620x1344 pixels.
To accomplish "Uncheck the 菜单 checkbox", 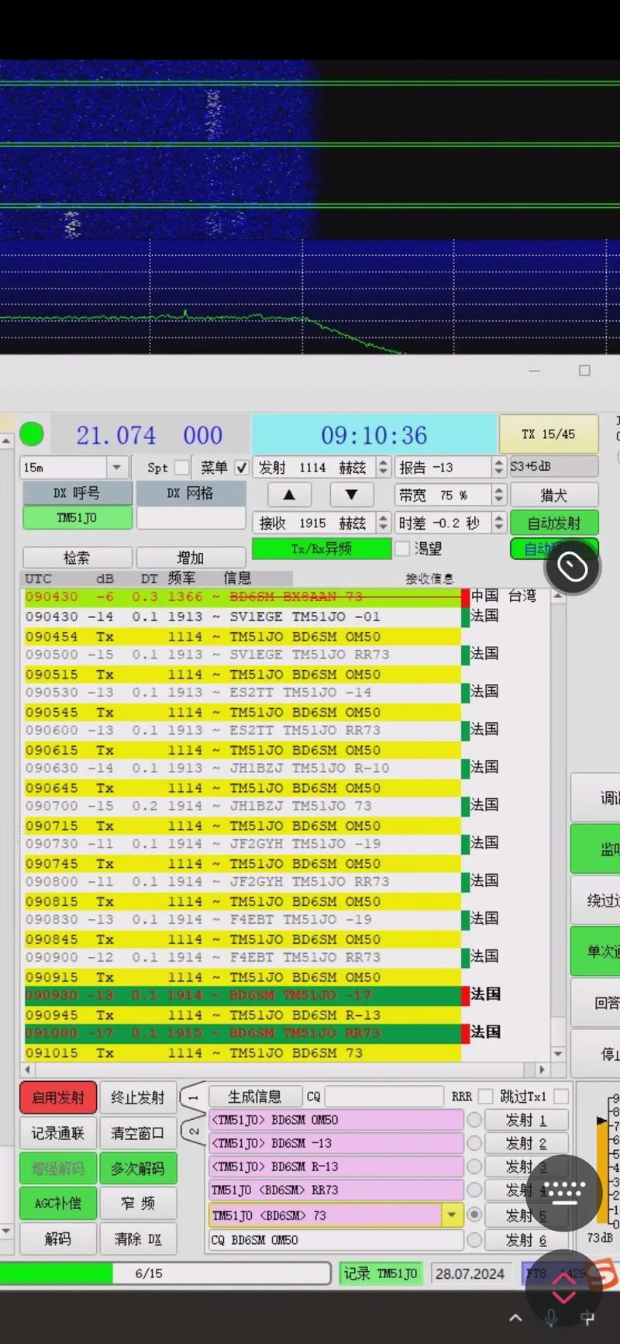I will pyautogui.click(x=242, y=468).
